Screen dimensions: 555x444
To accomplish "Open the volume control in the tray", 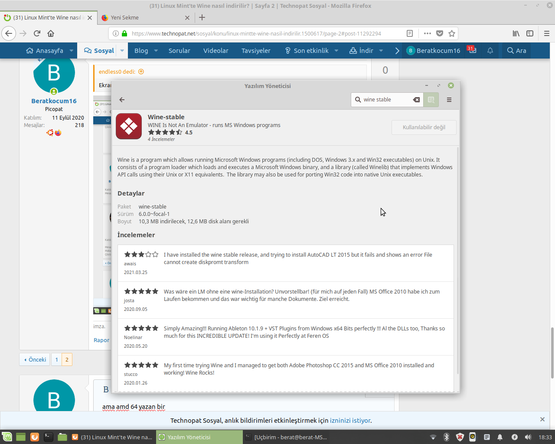I will tap(528, 437).
